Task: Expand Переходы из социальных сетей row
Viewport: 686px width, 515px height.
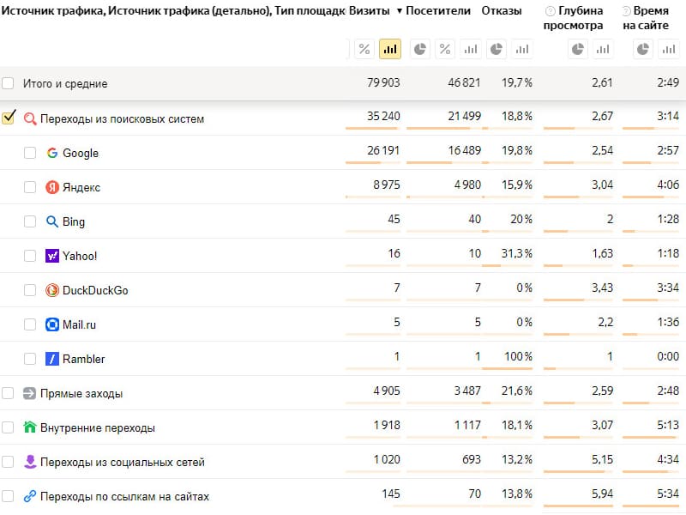Action: point(122,462)
